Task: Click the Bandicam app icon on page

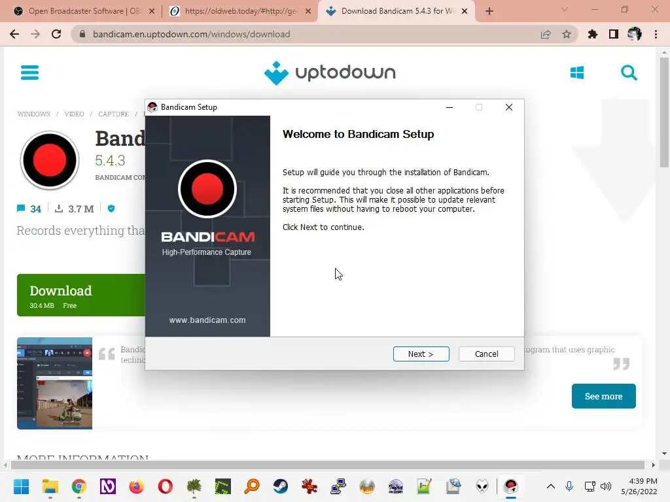Action: [x=50, y=160]
